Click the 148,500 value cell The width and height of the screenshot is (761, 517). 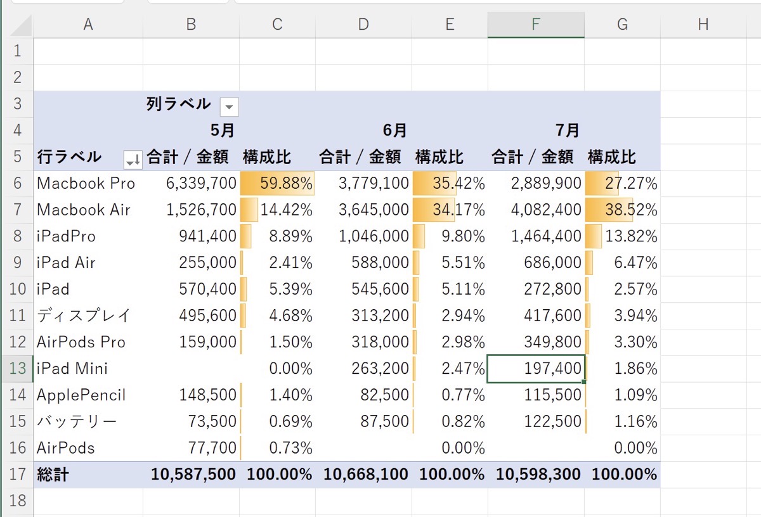point(191,395)
